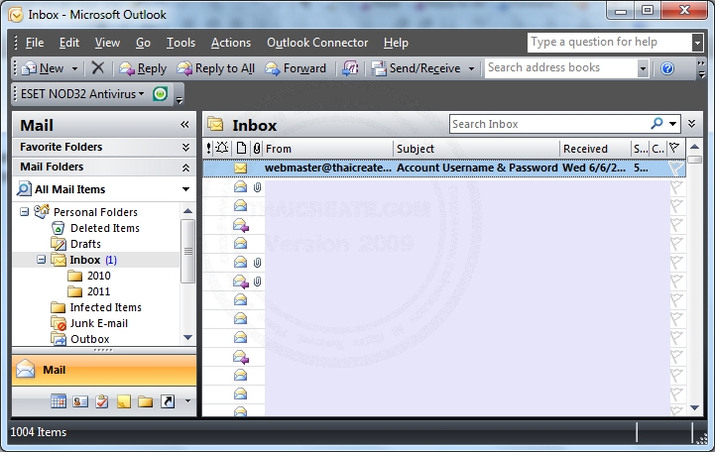Open the Go menu
The image size is (715, 452).
[x=143, y=43]
